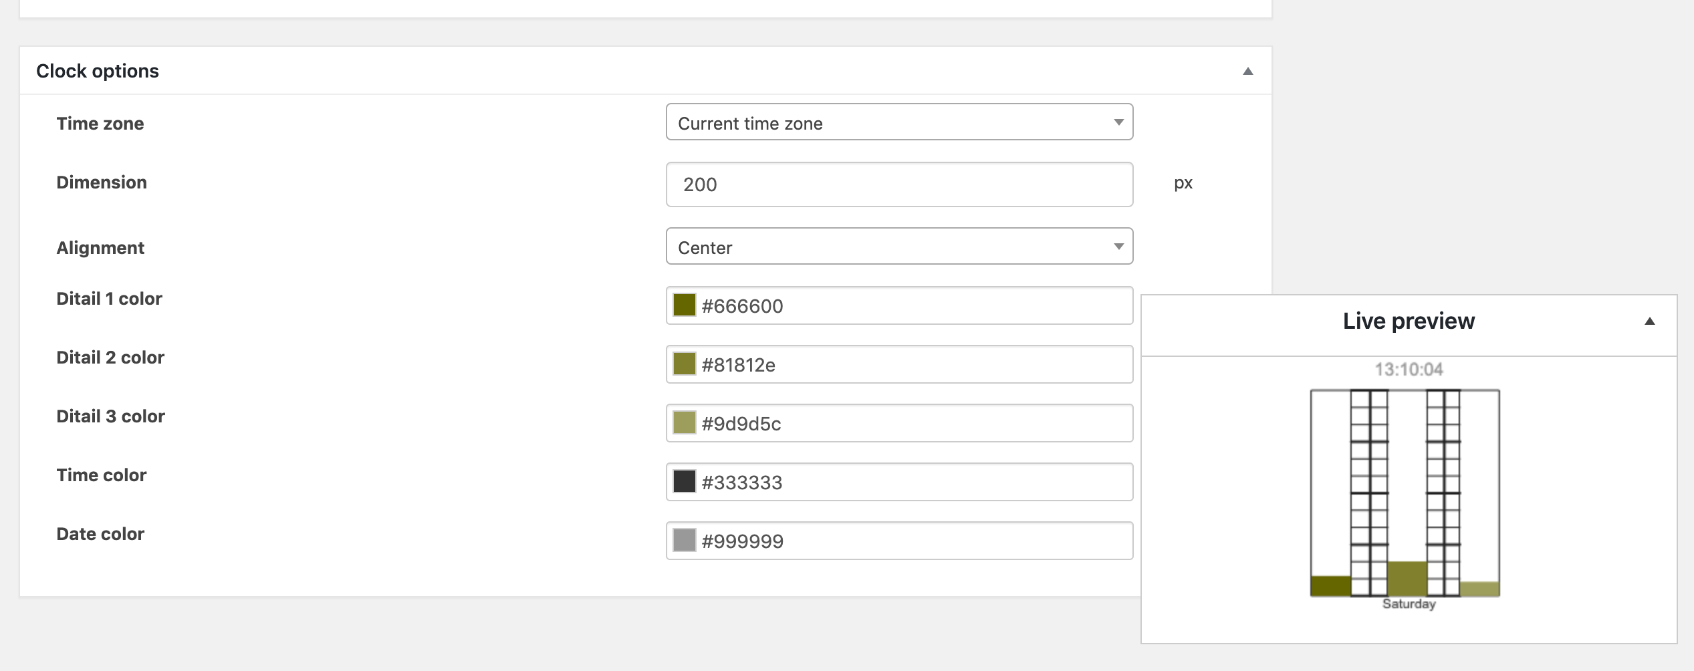Click the Saturday text in preview
Viewport: 1694px width, 671px height.
click(1409, 604)
